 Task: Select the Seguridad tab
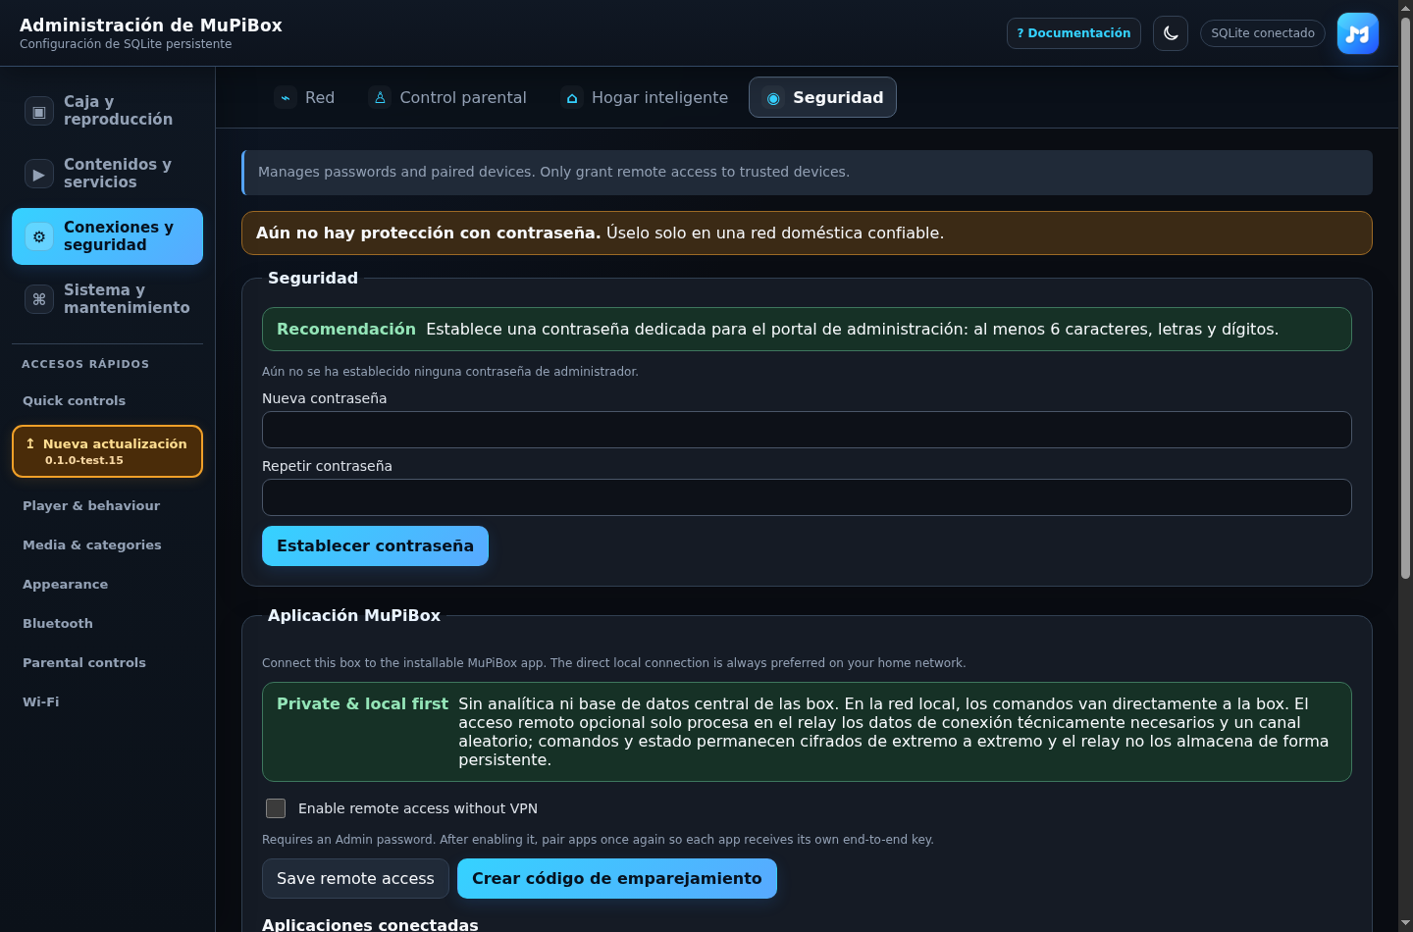(822, 97)
